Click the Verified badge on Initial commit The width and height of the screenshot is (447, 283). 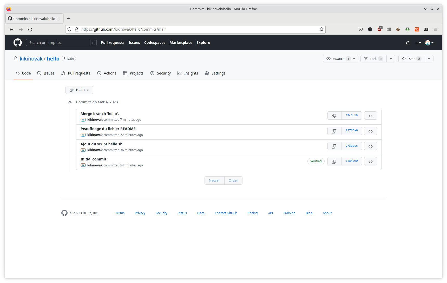316,161
